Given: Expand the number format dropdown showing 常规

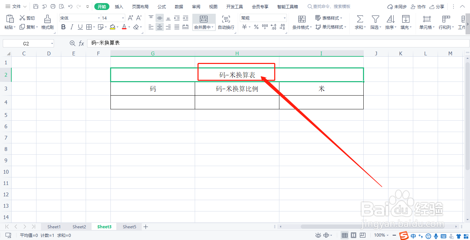Looking at the screenshot, I should (284, 18).
